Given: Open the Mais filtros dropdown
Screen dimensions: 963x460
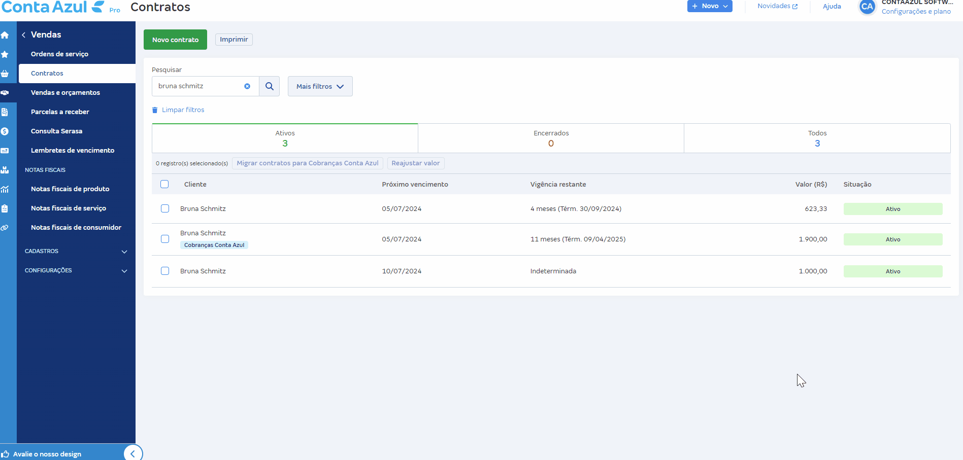Looking at the screenshot, I should click(320, 86).
